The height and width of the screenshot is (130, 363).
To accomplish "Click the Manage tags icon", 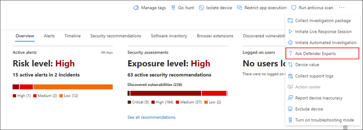I will coord(136,8).
